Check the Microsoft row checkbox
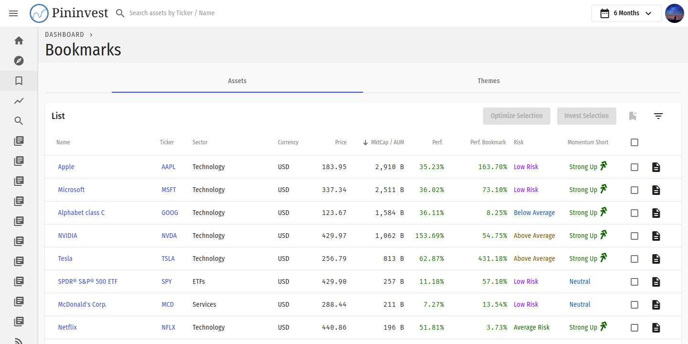Screen dimensions: 688x344 pyautogui.click(x=634, y=190)
